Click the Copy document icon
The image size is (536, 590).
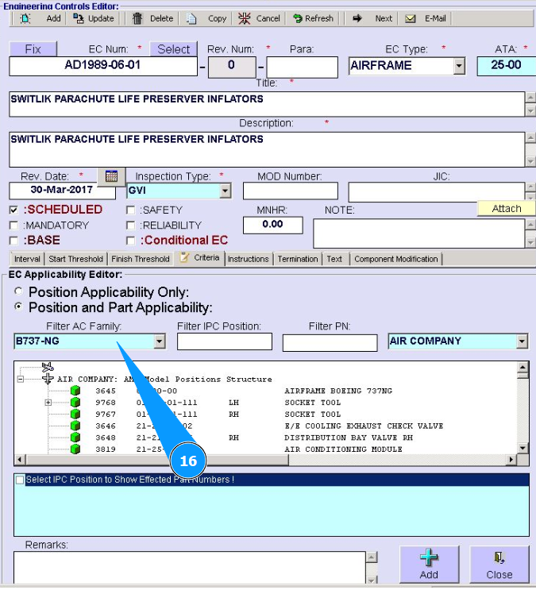191,18
